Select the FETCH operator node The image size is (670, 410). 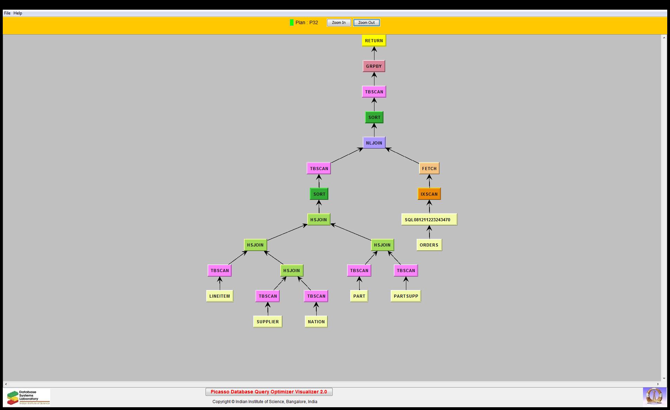429,168
